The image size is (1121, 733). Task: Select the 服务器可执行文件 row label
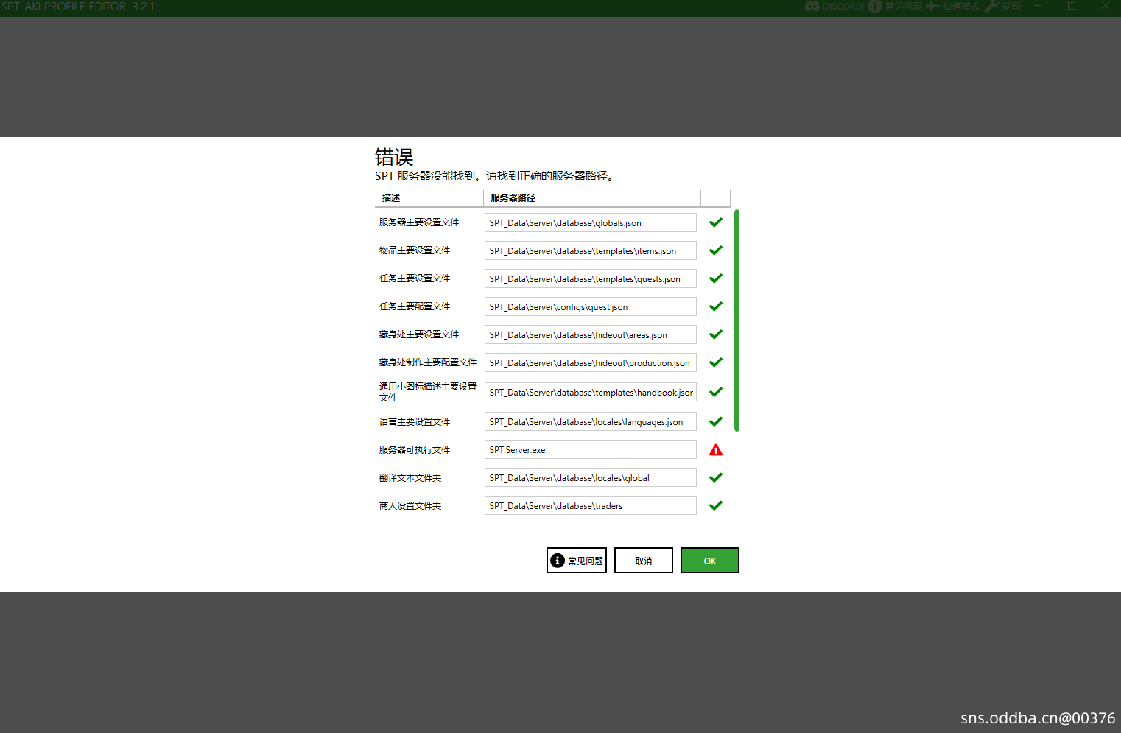pyautogui.click(x=415, y=449)
